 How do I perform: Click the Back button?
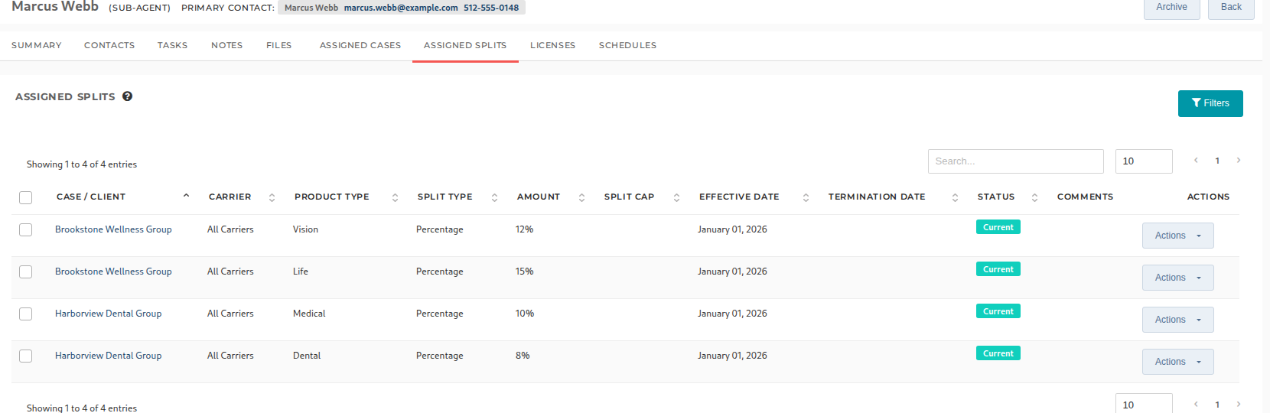[x=1231, y=8]
